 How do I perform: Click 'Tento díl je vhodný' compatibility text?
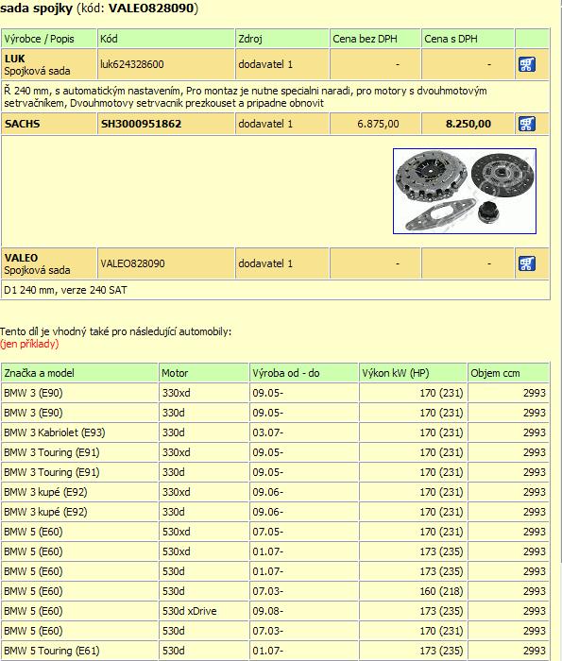[x=115, y=331]
